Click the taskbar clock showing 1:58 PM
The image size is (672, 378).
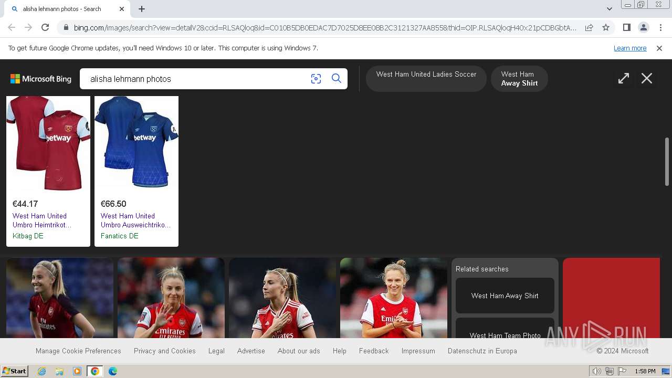(x=645, y=371)
